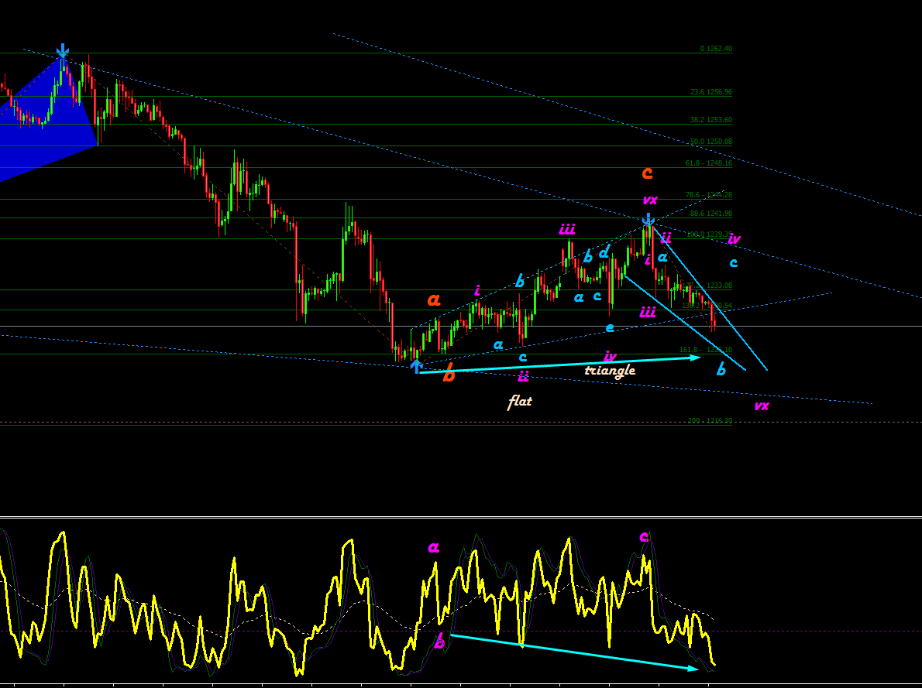This screenshot has width=922, height=688.
Task: Select the orange a wave label on the chart
Action: point(433,300)
